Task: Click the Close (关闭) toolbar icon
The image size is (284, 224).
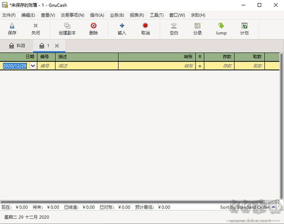Action: (x=35, y=26)
